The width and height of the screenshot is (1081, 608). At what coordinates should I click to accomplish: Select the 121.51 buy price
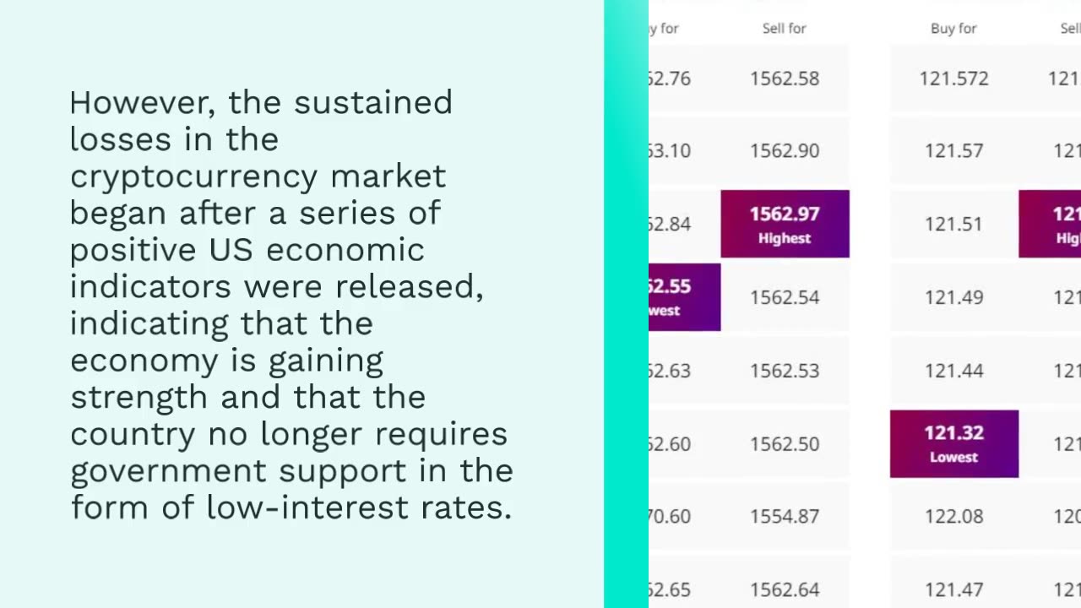(x=954, y=224)
